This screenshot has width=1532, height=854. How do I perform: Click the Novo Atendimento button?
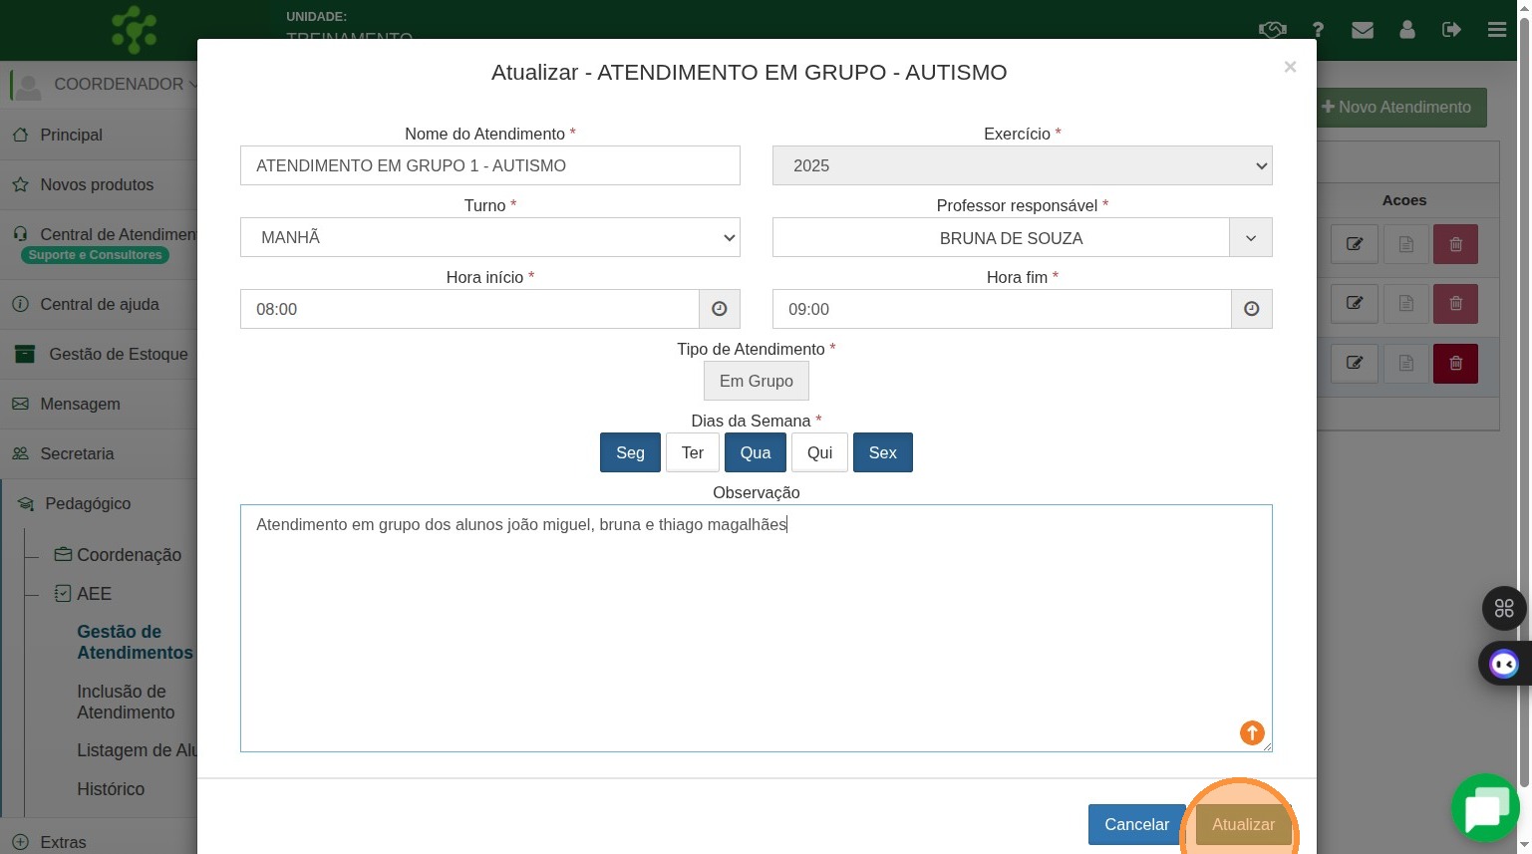(x=1398, y=107)
